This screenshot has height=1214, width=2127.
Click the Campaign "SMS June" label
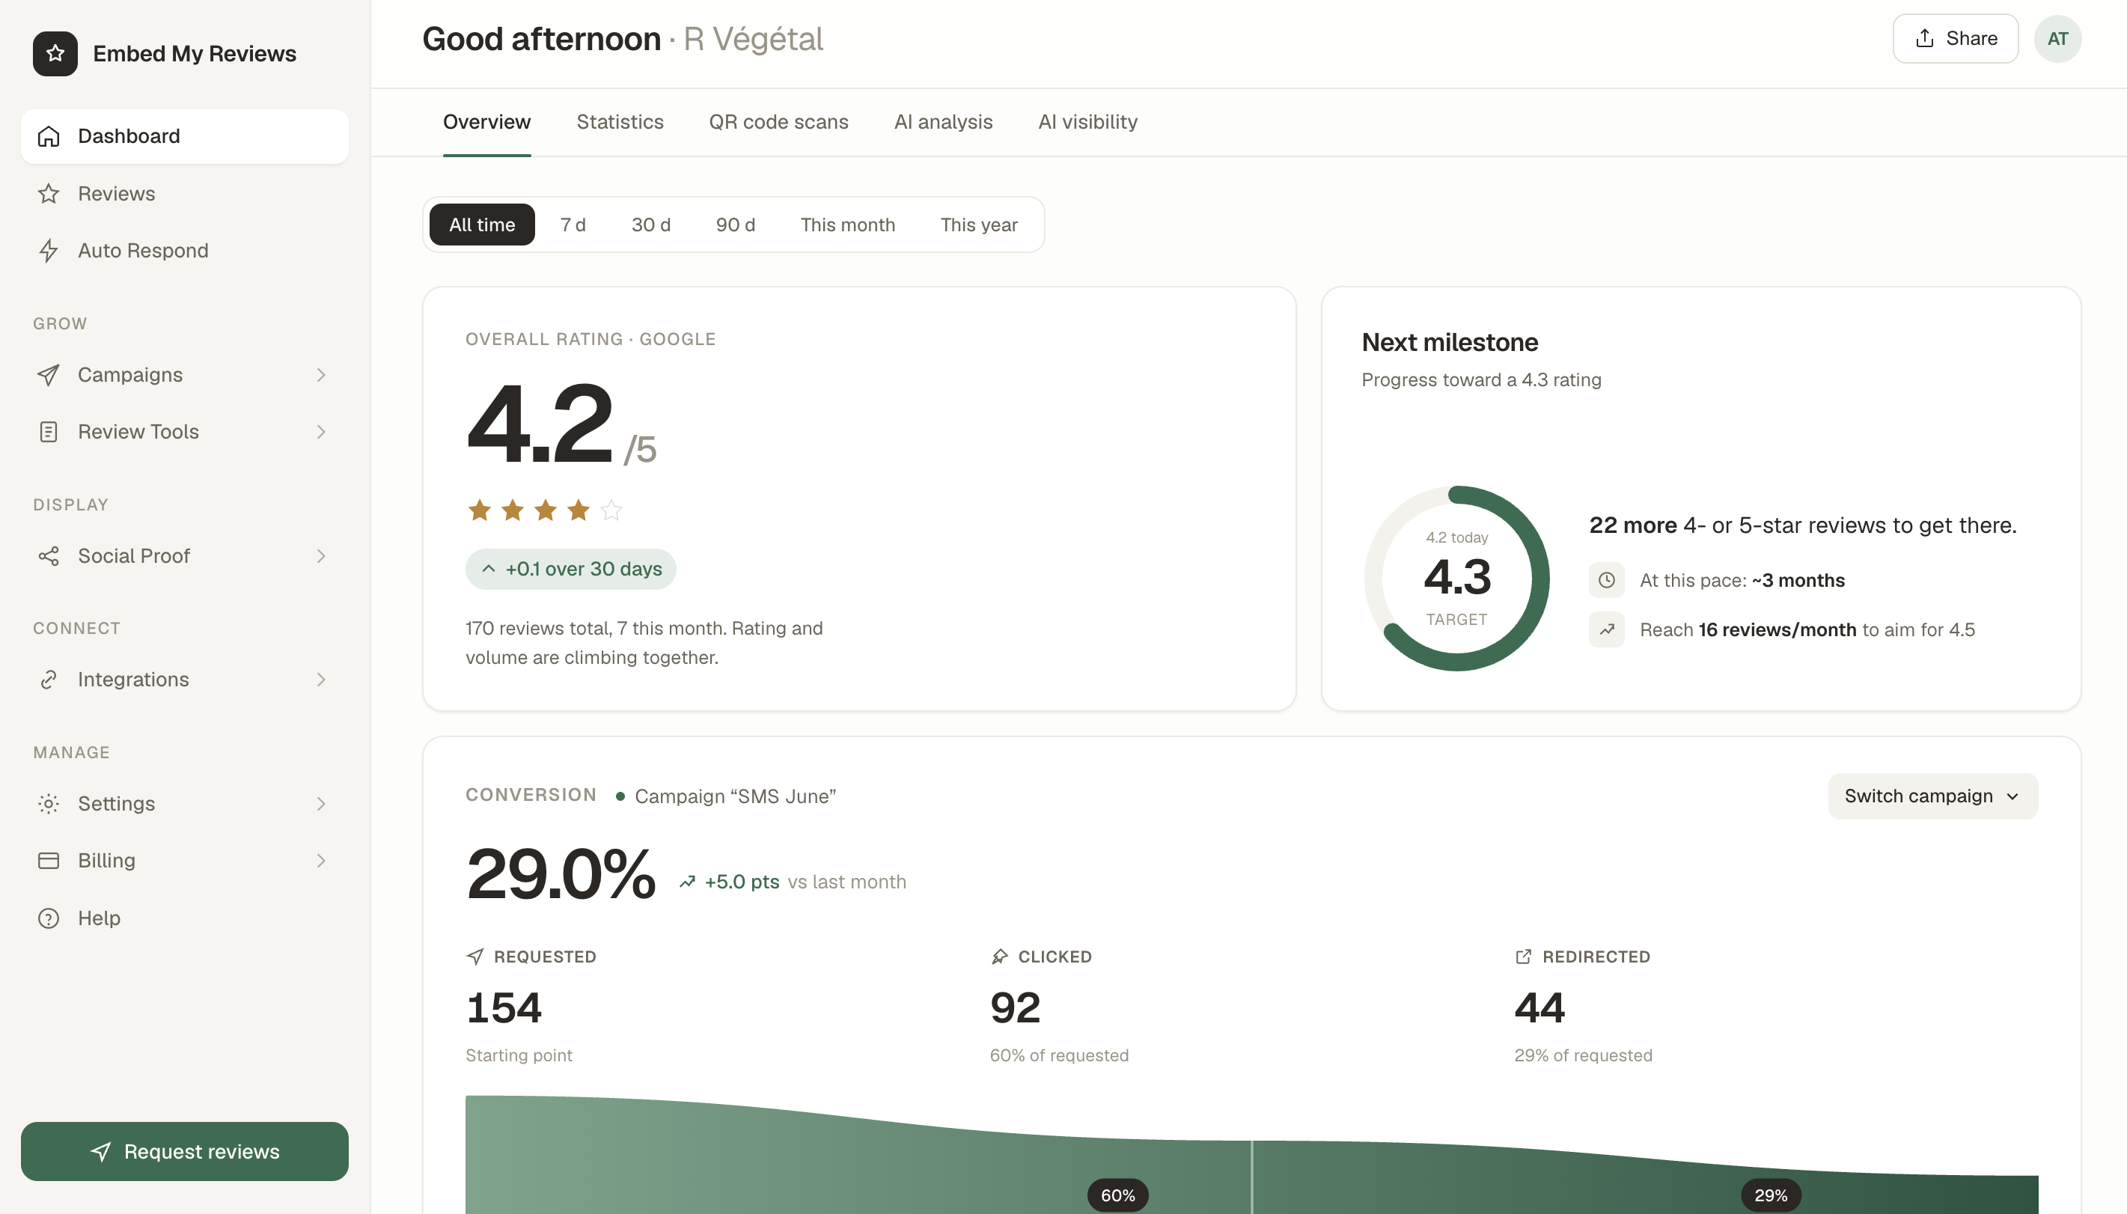[735, 796]
